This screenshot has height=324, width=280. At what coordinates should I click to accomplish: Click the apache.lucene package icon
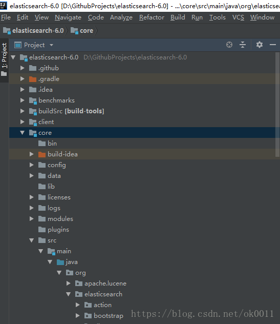[x=79, y=283]
